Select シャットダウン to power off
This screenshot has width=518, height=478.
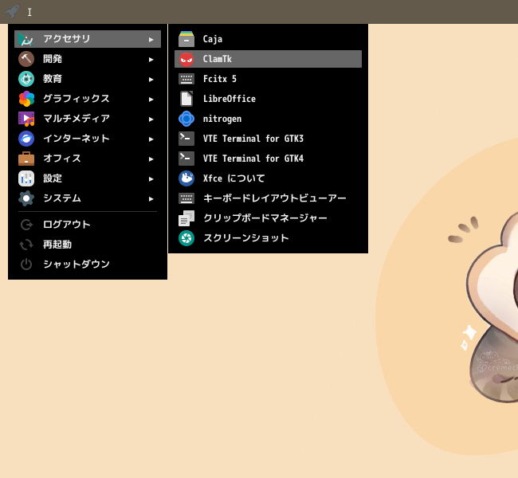(x=88, y=264)
